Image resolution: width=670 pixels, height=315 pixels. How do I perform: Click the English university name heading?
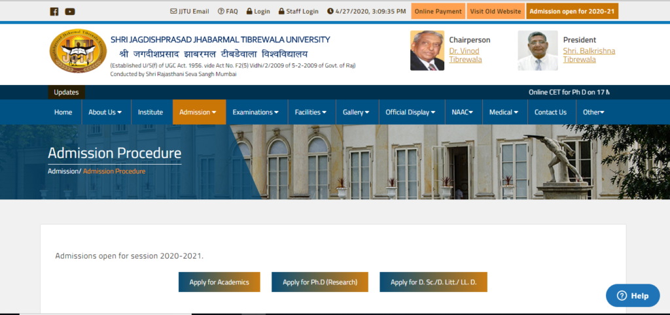coord(220,40)
